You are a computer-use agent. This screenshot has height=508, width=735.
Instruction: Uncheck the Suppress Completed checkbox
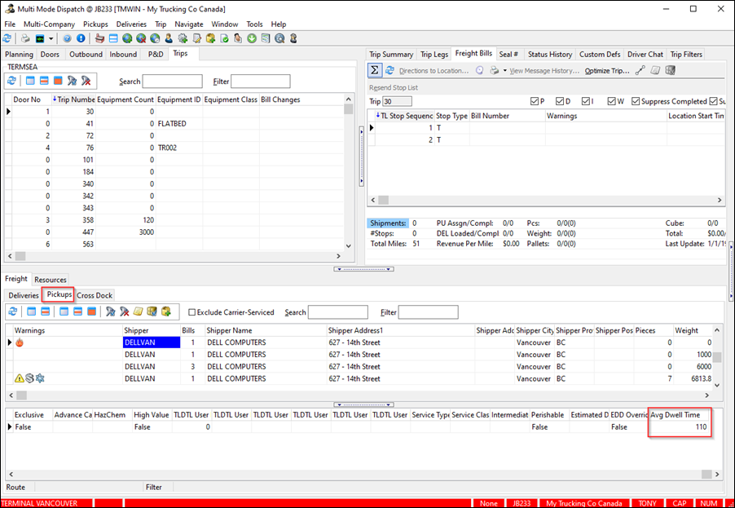coord(634,101)
